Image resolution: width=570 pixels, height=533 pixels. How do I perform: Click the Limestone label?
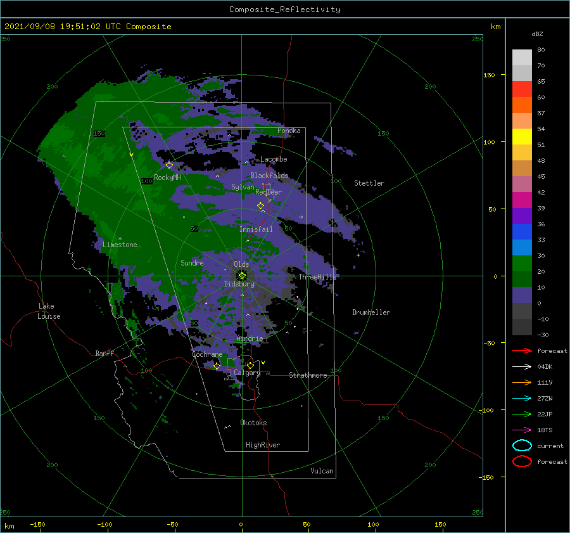pos(120,245)
